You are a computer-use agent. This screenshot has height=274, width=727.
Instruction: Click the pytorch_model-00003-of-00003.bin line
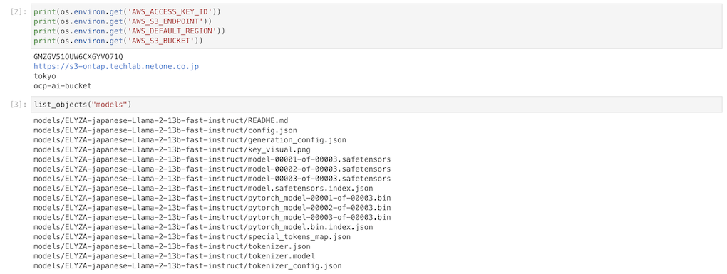212,218
